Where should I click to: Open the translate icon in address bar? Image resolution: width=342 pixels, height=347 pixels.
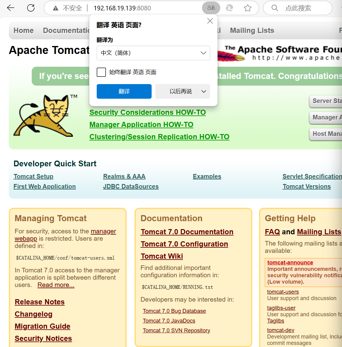pyautogui.click(x=211, y=8)
